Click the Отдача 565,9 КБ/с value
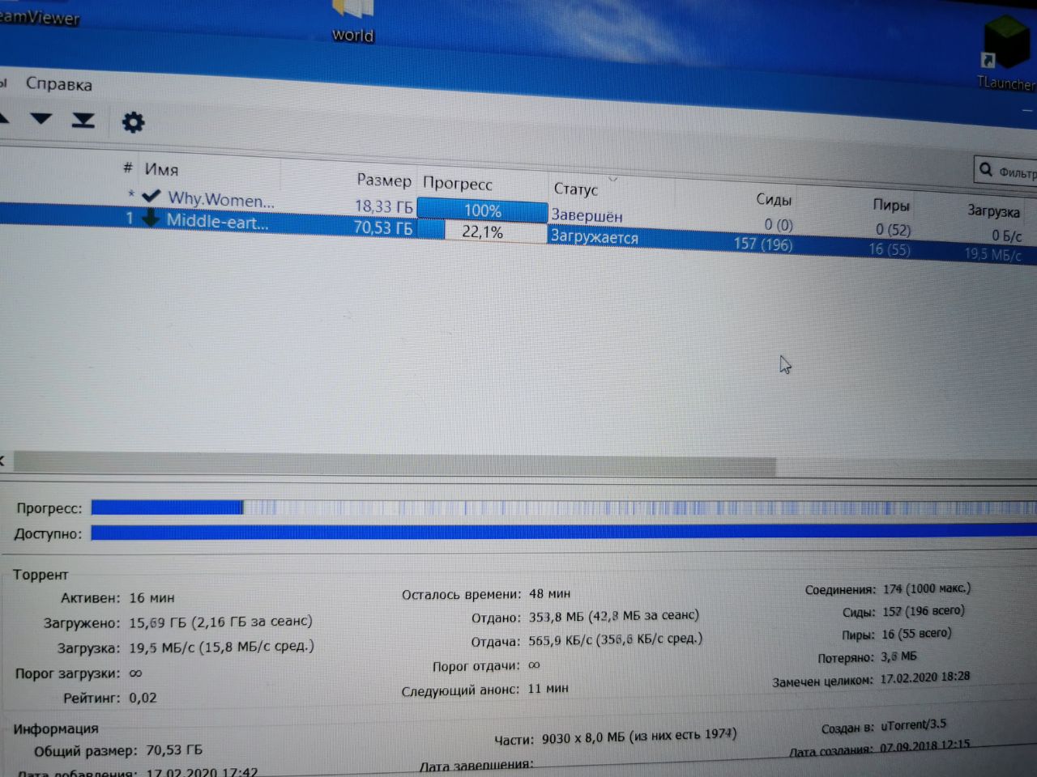Viewport: 1037px width, 777px height. point(615,639)
